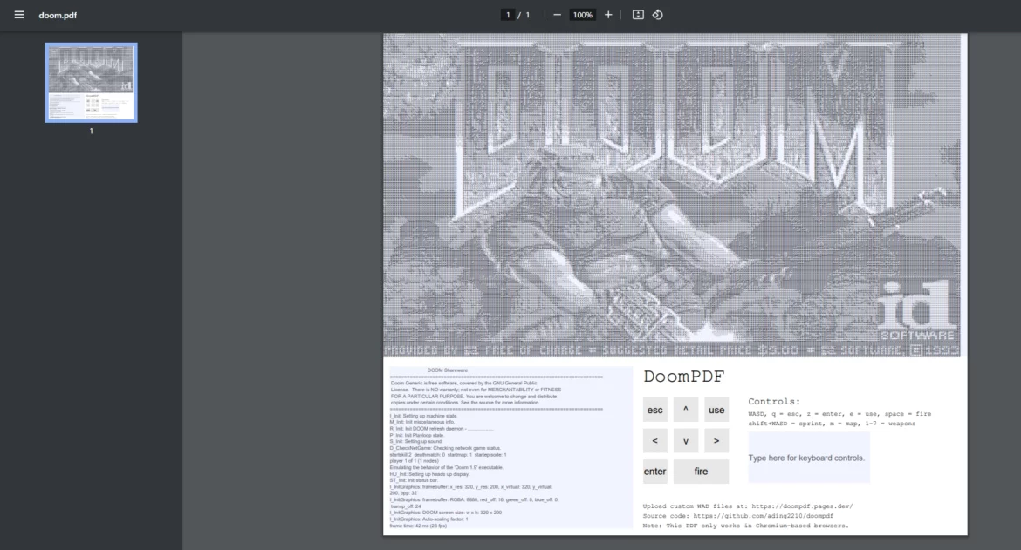This screenshot has width=1021, height=550.
Task: Click the page number input box
Action: 507,14
